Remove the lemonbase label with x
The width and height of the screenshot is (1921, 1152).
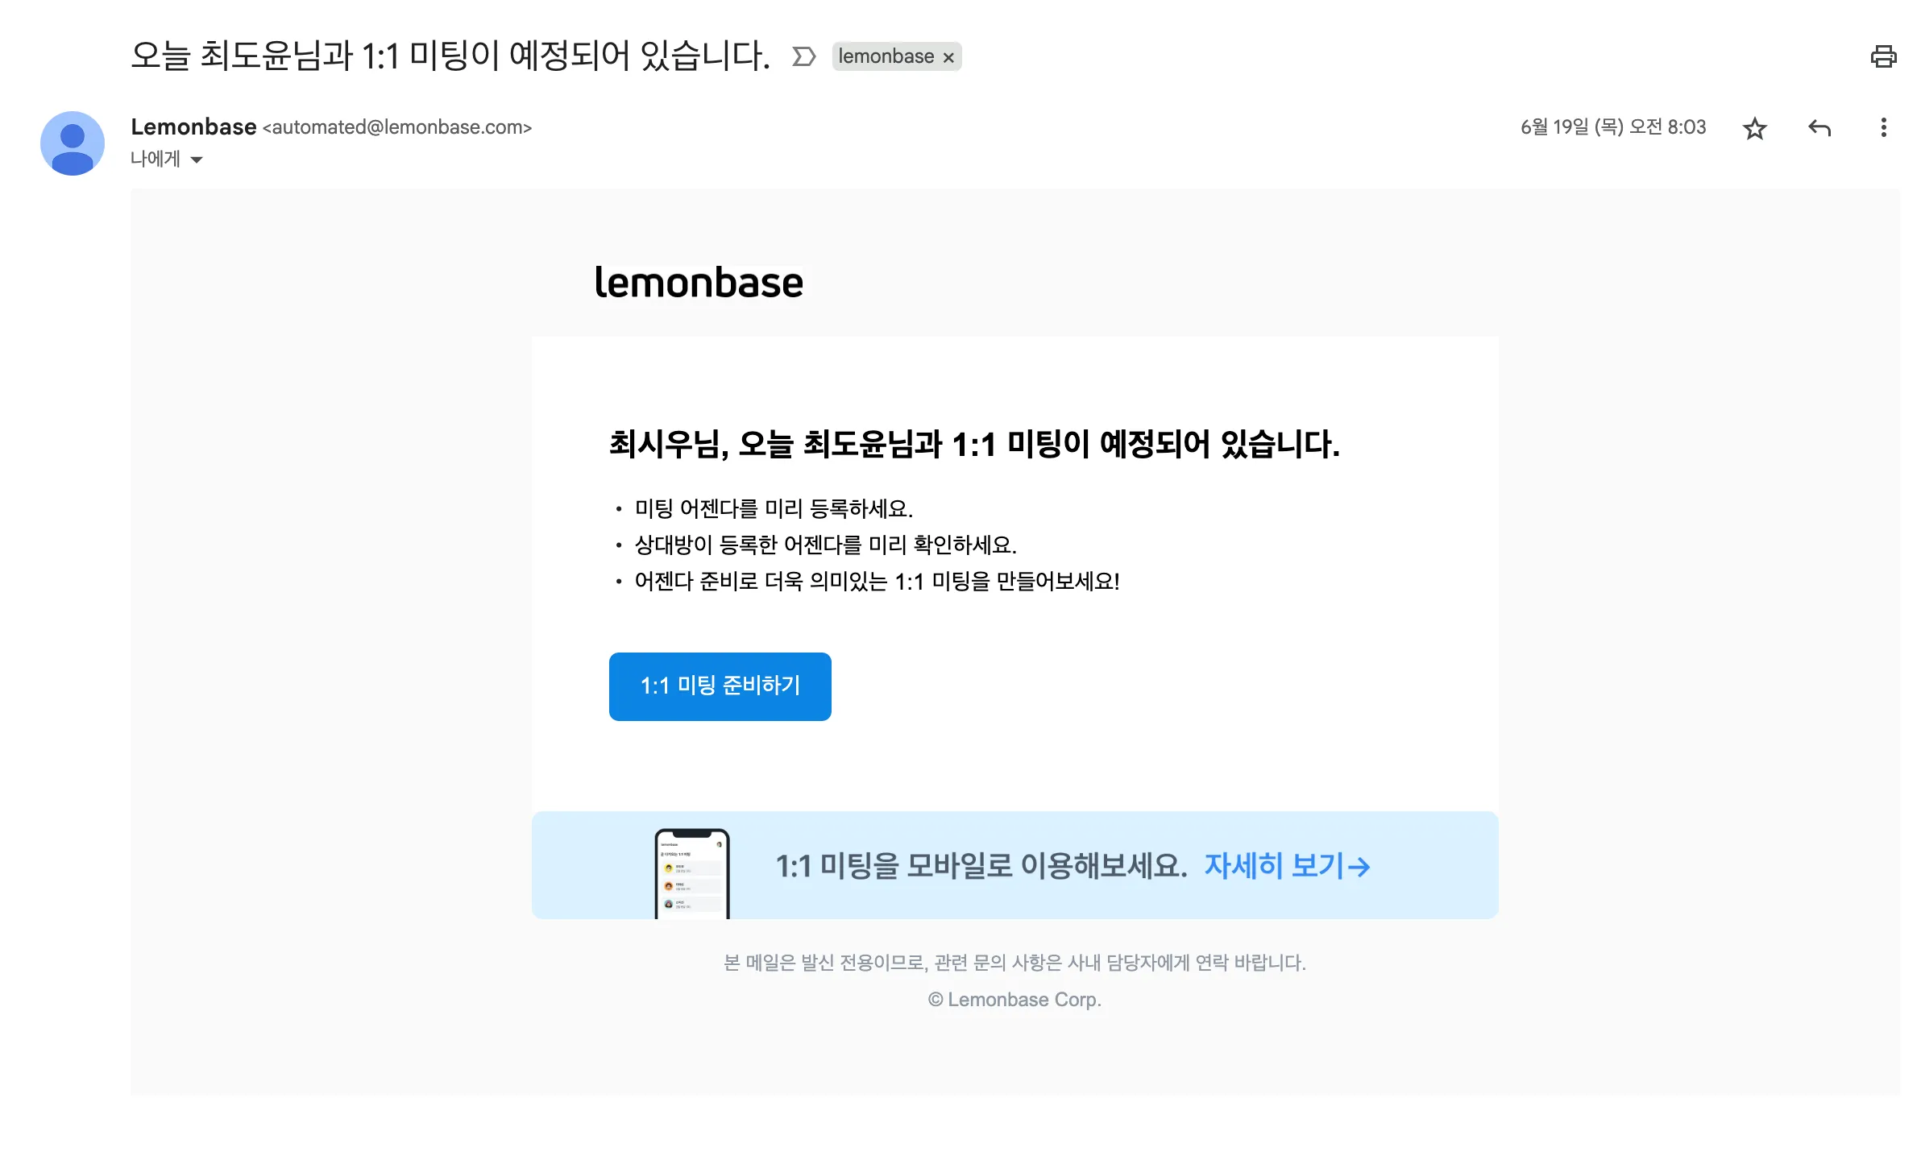point(948,57)
